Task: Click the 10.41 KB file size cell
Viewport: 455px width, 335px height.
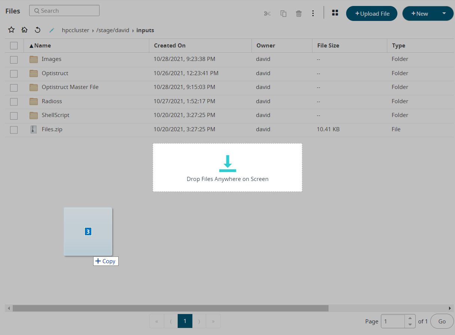Action: 328,129
